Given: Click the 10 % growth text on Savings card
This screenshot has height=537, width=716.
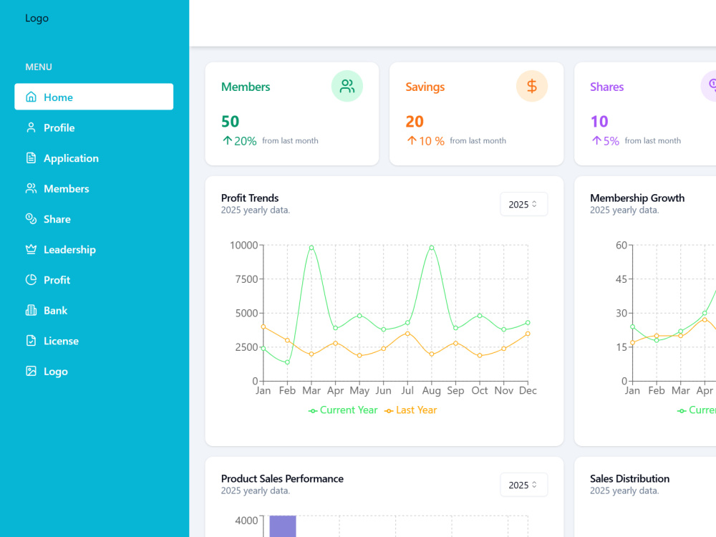Looking at the screenshot, I should (x=432, y=141).
